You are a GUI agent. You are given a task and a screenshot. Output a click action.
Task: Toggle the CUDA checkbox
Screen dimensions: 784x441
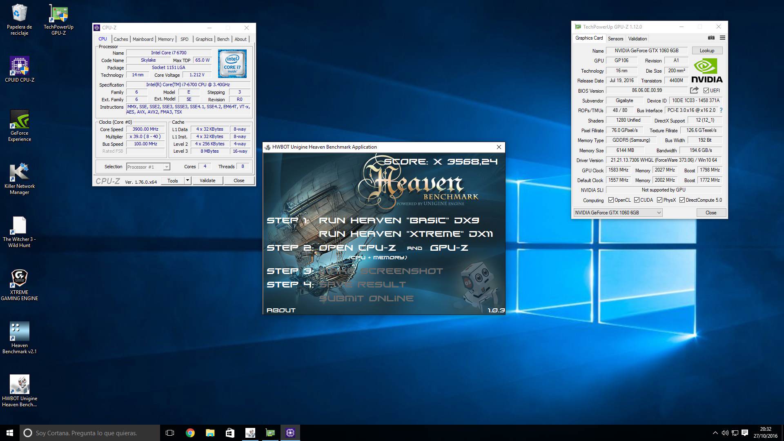[637, 200]
